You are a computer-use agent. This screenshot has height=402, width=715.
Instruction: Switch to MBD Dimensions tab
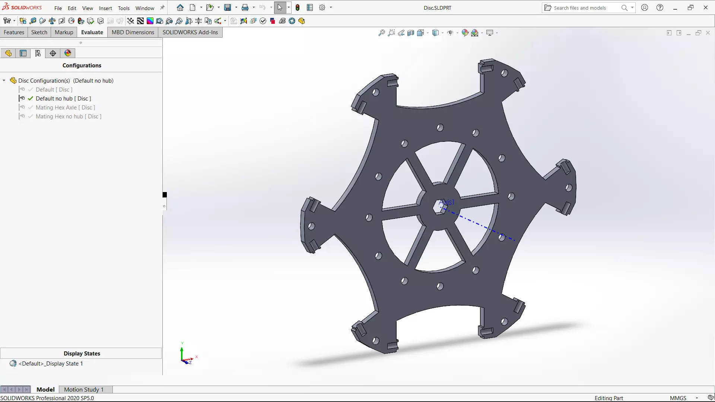pyautogui.click(x=133, y=32)
